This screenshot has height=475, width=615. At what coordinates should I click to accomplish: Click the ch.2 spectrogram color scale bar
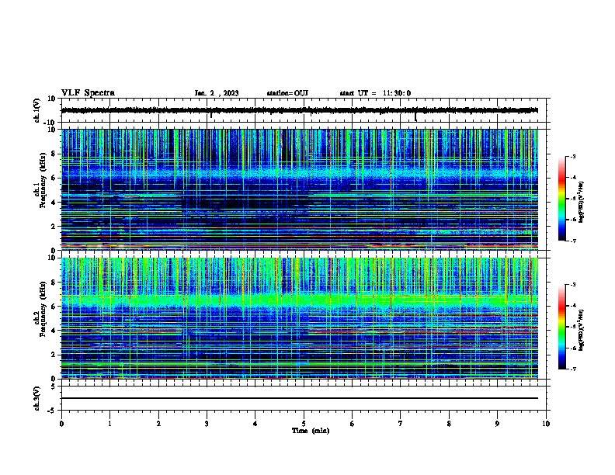(562, 327)
